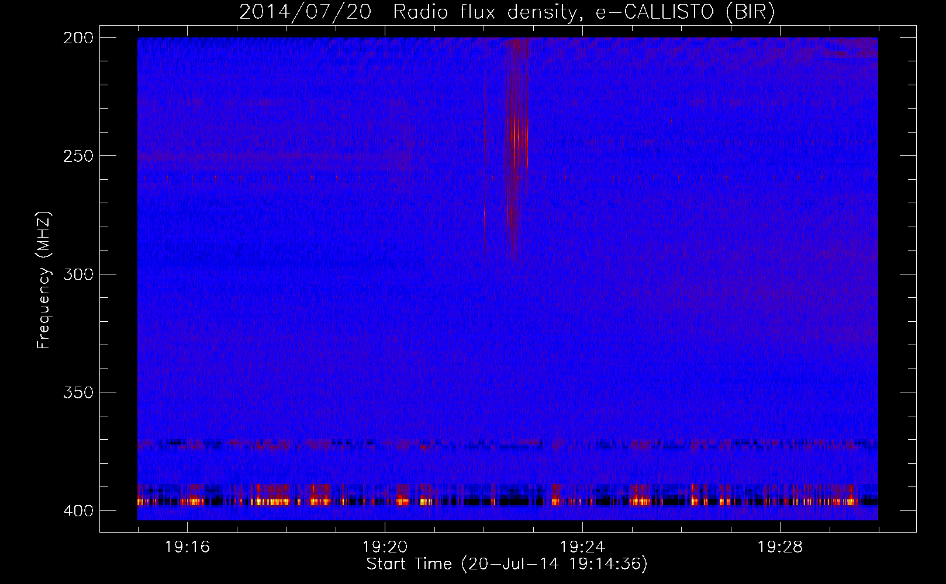946x584 pixels.
Task: Click the 19:16 time tick label
Action: 187,547
